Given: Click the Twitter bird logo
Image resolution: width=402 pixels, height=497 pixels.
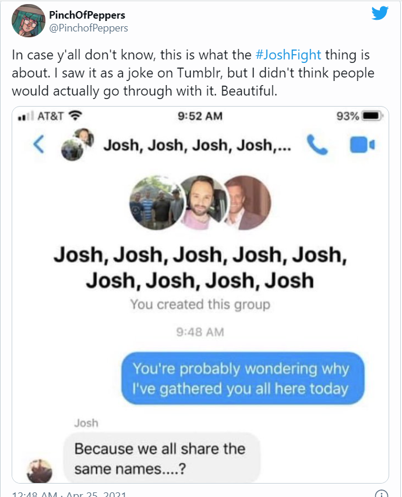Looking at the screenshot, I should pyautogui.click(x=379, y=13).
